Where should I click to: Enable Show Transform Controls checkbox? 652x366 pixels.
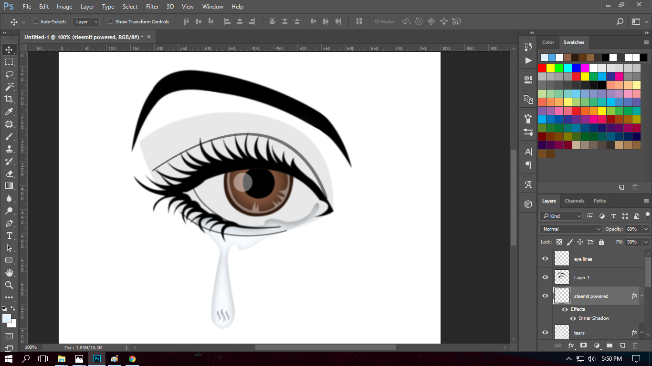click(110, 21)
